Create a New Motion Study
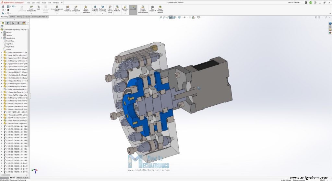The height and width of the screenshot is (181, 332). pos(110,9)
